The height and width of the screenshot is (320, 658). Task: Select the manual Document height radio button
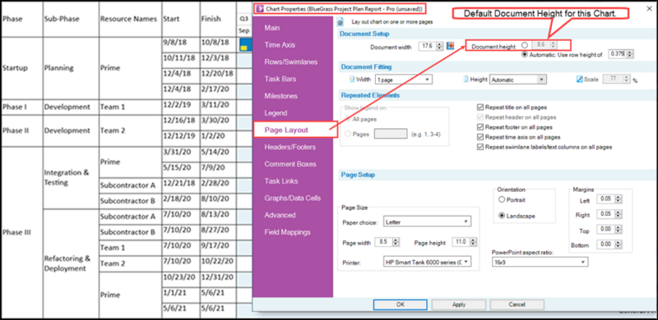click(524, 46)
